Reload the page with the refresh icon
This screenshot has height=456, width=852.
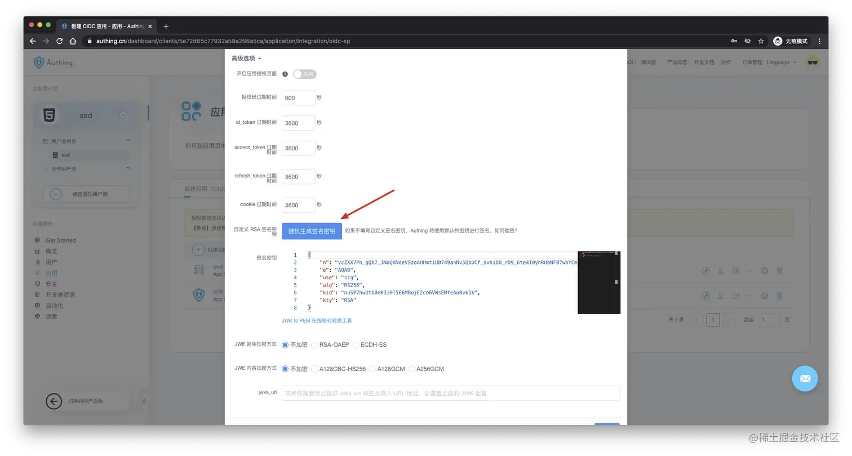click(60, 41)
